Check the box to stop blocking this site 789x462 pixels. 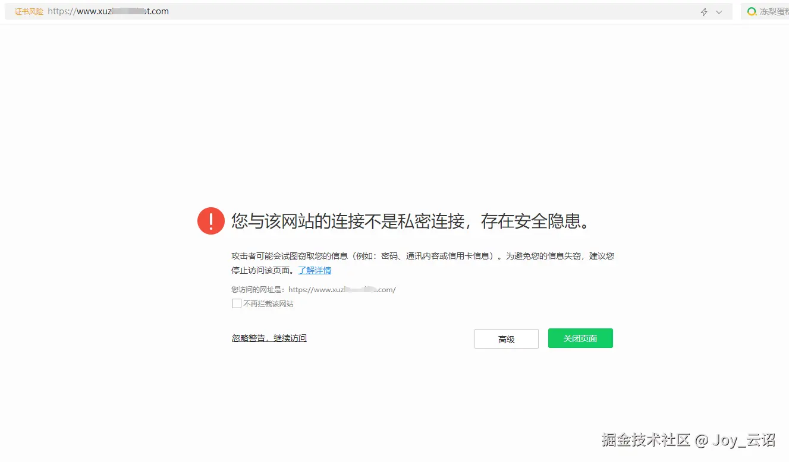click(x=236, y=303)
